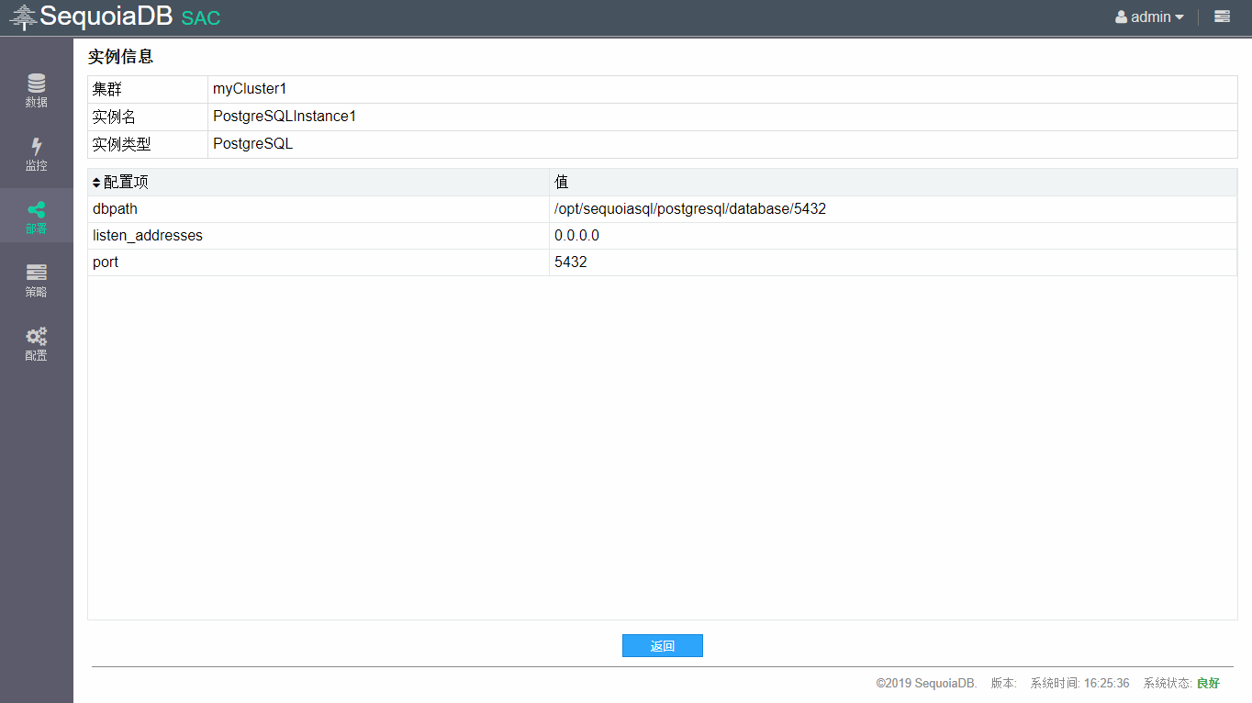Collapse the admin menu caret
The image size is (1252, 703).
[1179, 16]
